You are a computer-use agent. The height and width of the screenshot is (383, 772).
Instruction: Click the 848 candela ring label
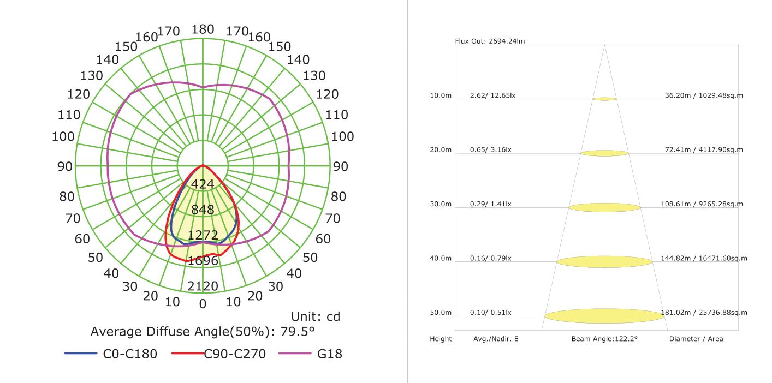203,210
